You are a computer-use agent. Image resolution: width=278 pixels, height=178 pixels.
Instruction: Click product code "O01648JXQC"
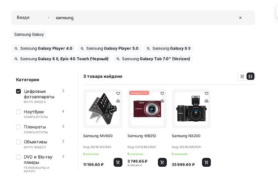145,147
